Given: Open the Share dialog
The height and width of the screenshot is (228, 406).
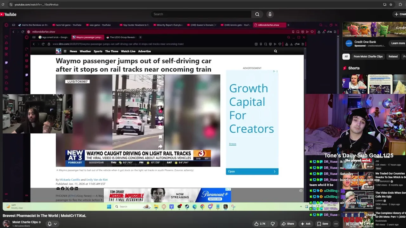Looking at the screenshot, I should click(287, 224).
